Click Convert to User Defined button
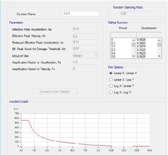Screen dimensions: 168x155 (x=55, y=91)
